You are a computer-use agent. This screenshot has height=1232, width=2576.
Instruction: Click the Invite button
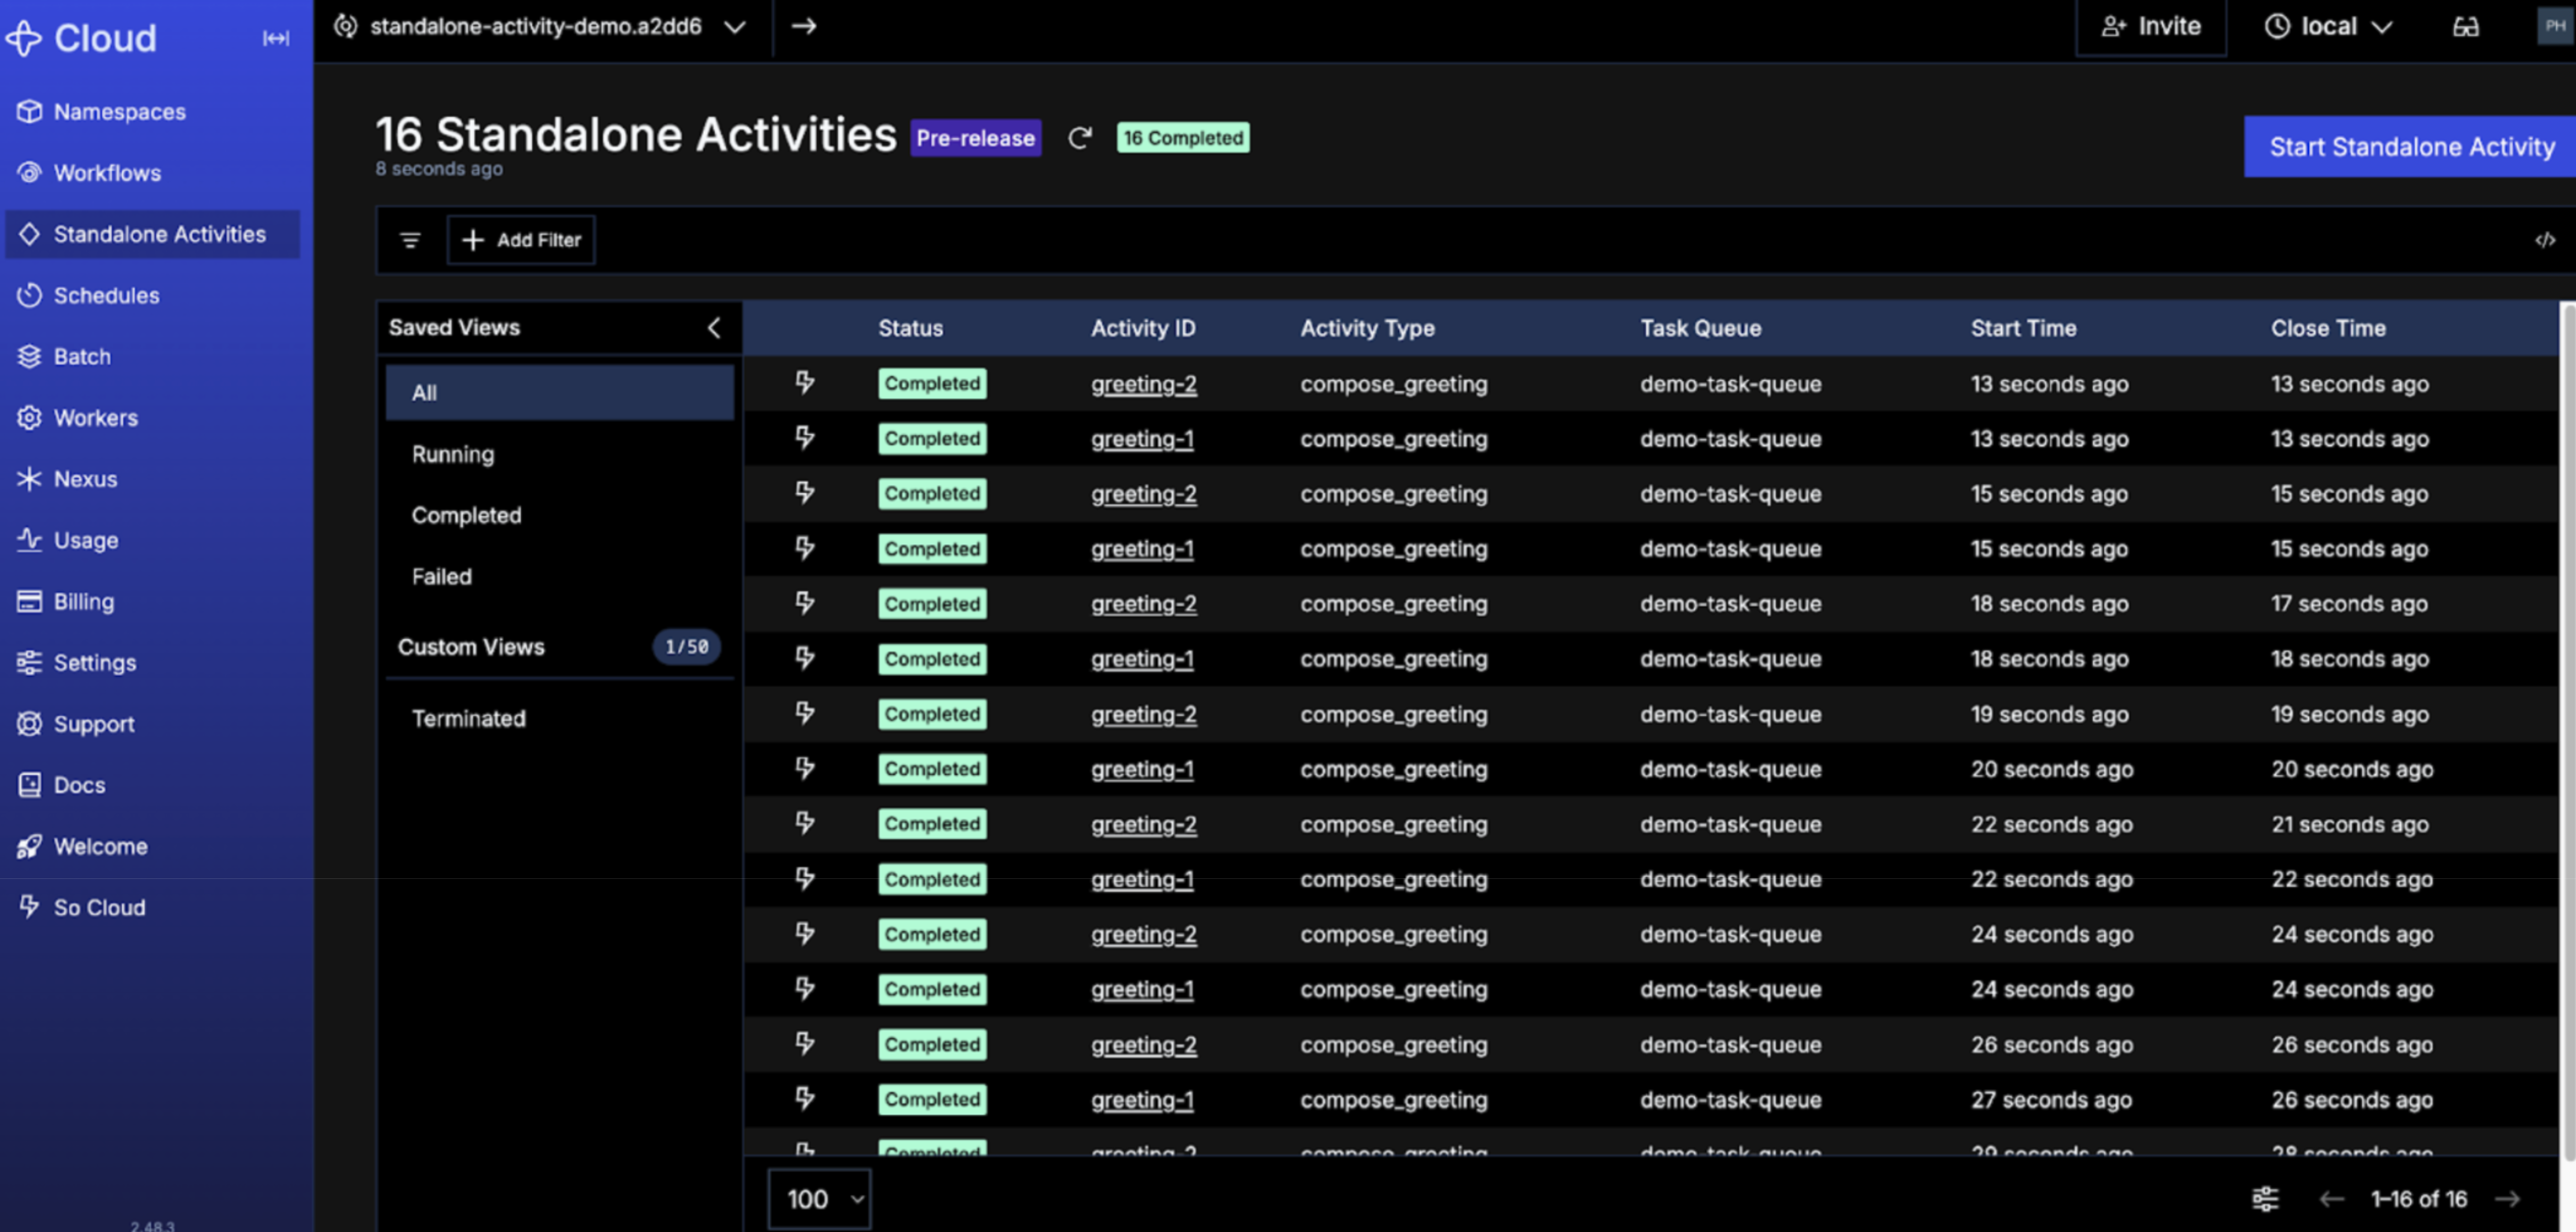[2151, 27]
